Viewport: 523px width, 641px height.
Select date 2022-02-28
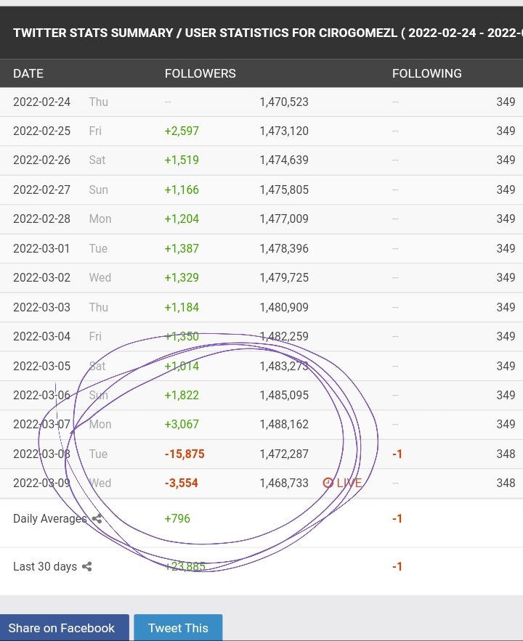pyautogui.click(x=41, y=219)
